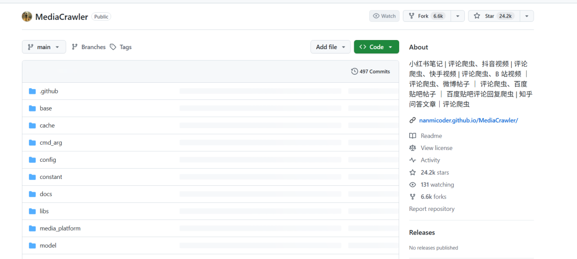Click the folder icon for config

click(x=33, y=160)
